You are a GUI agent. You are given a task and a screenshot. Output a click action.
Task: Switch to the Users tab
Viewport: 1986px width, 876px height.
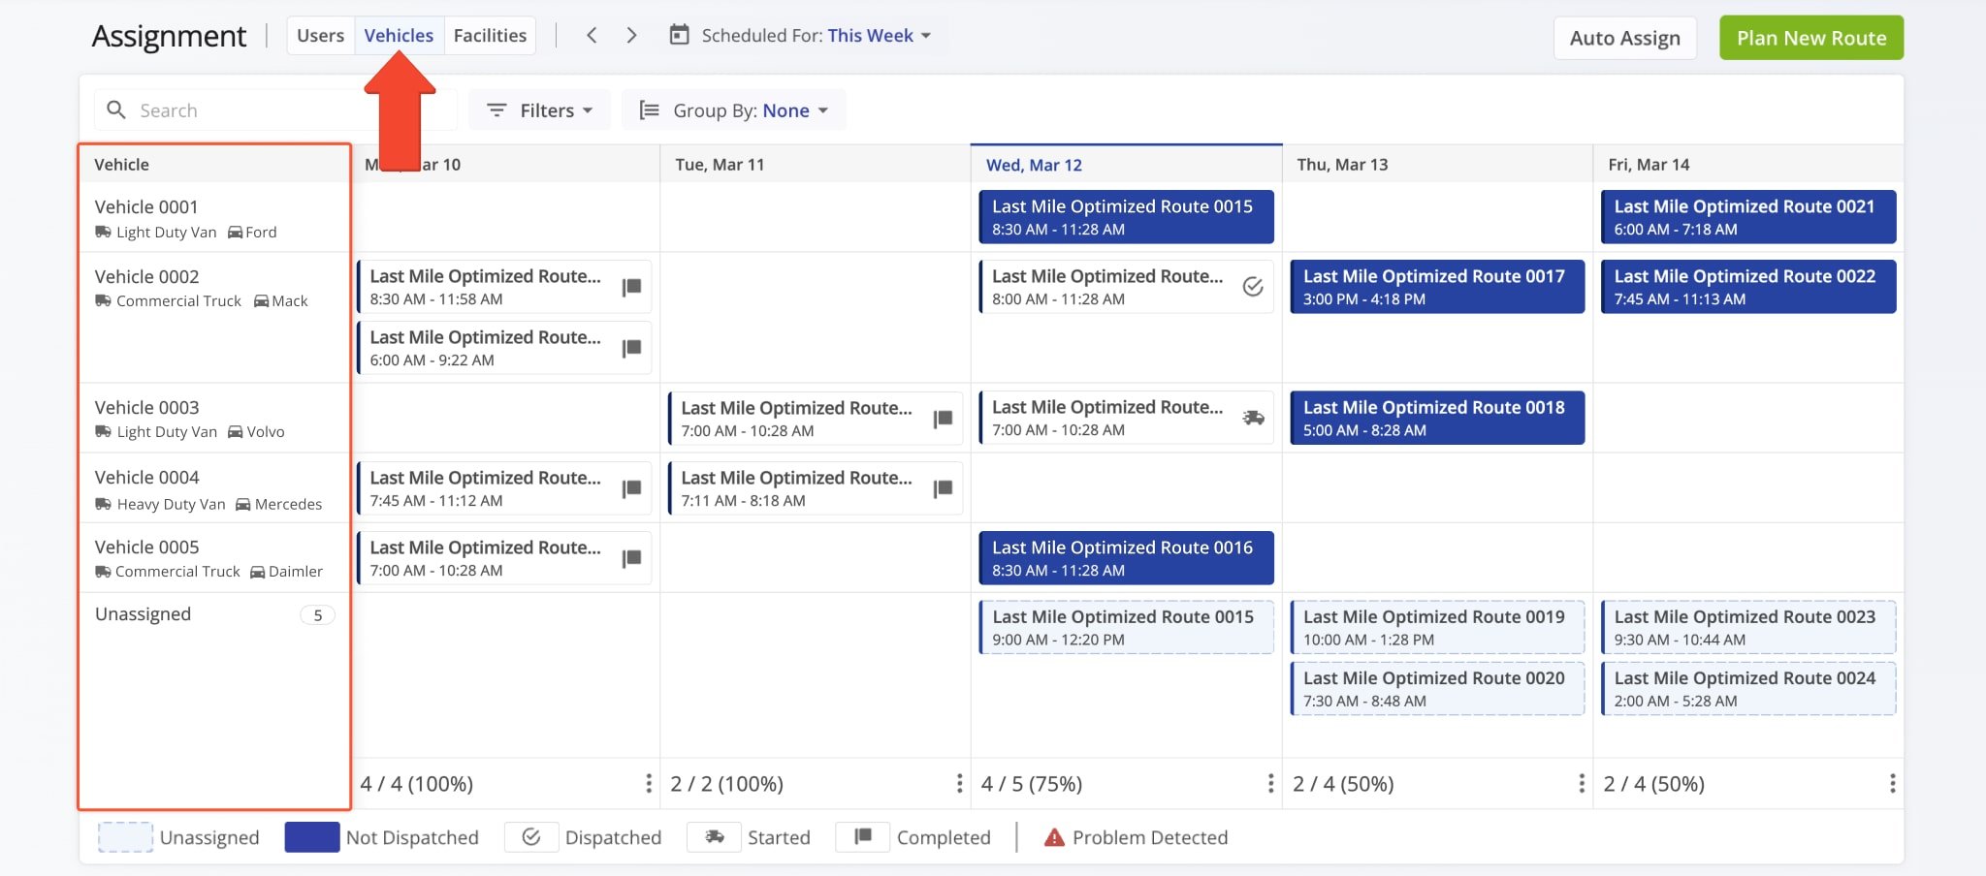click(320, 35)
